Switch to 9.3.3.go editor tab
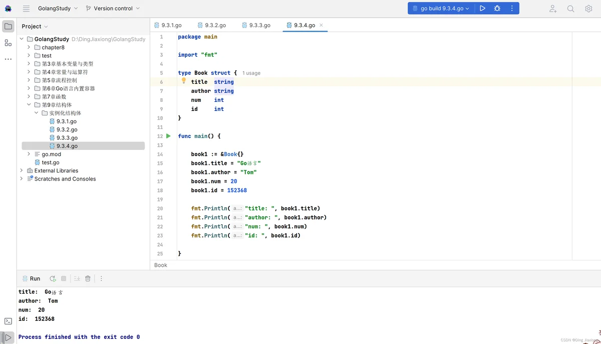Viewport: 601px width, 344px height. coord(256,25)
